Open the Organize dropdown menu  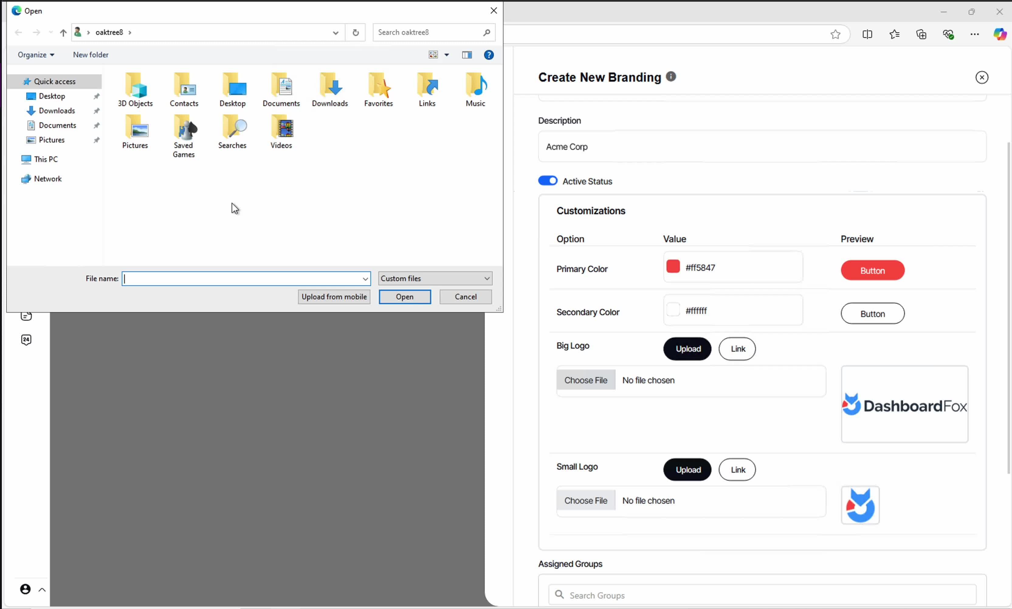[x=36, y=55]
